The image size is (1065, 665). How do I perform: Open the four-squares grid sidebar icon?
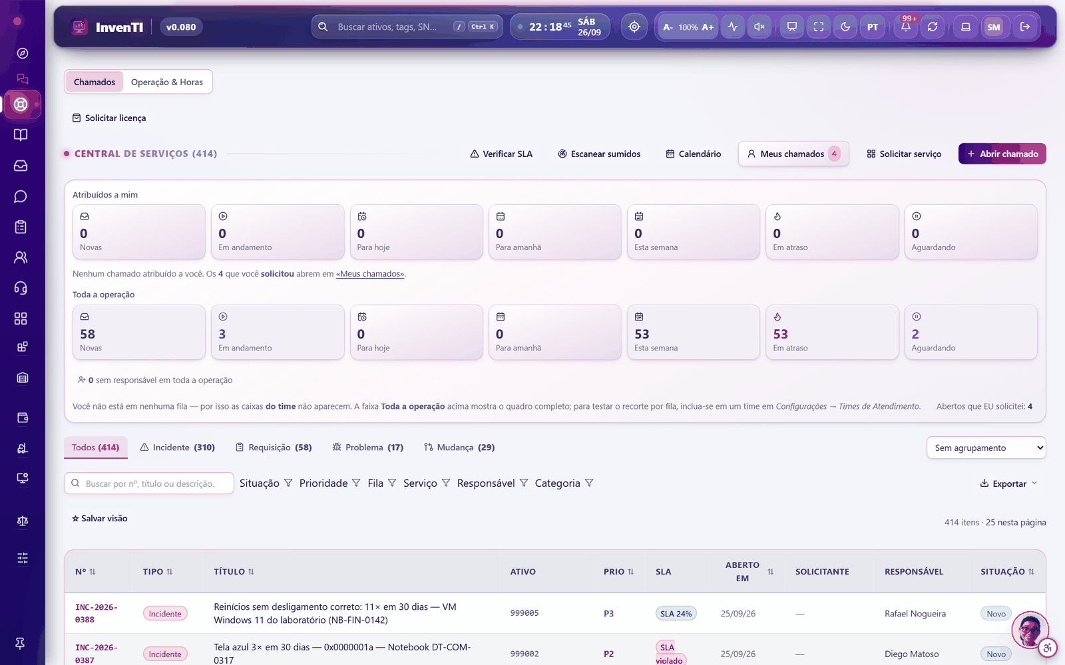coord(21,319)
